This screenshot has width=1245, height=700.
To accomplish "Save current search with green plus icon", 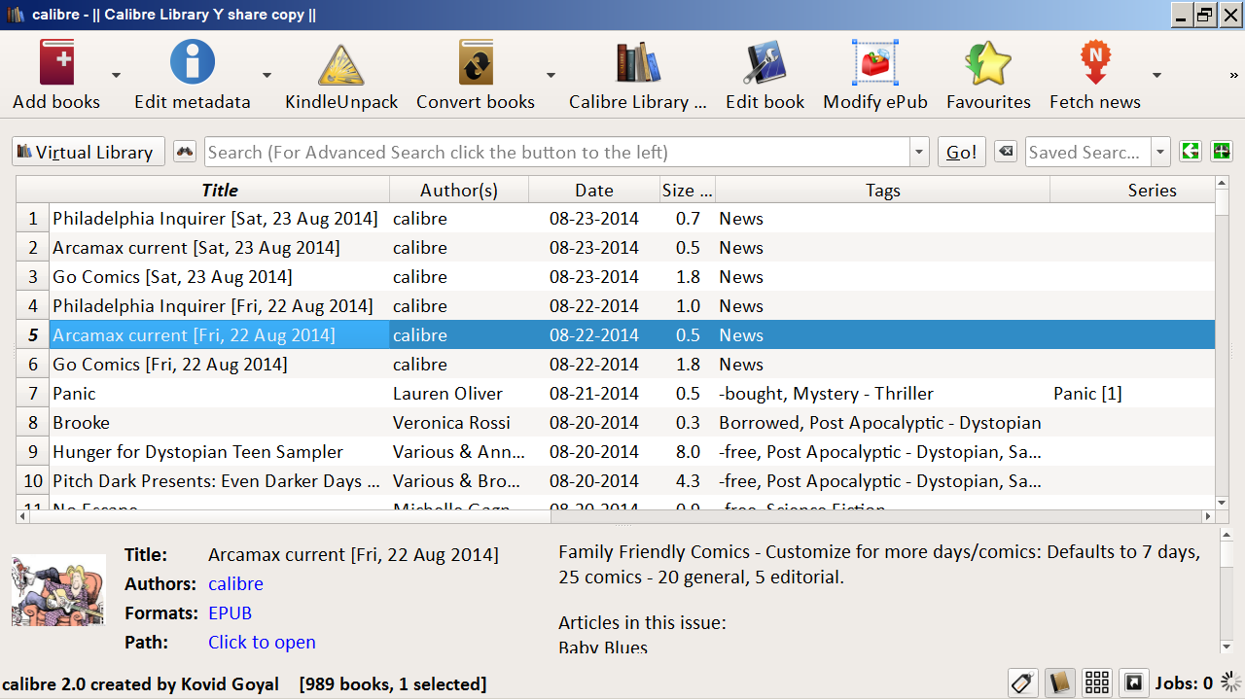I will (1222, 152).
